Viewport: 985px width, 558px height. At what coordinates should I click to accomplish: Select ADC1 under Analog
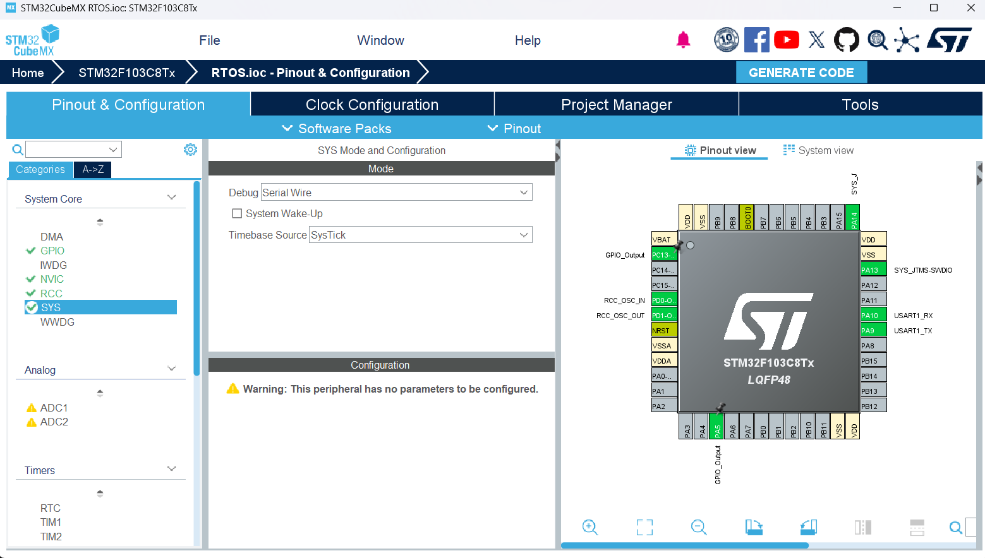54,408
